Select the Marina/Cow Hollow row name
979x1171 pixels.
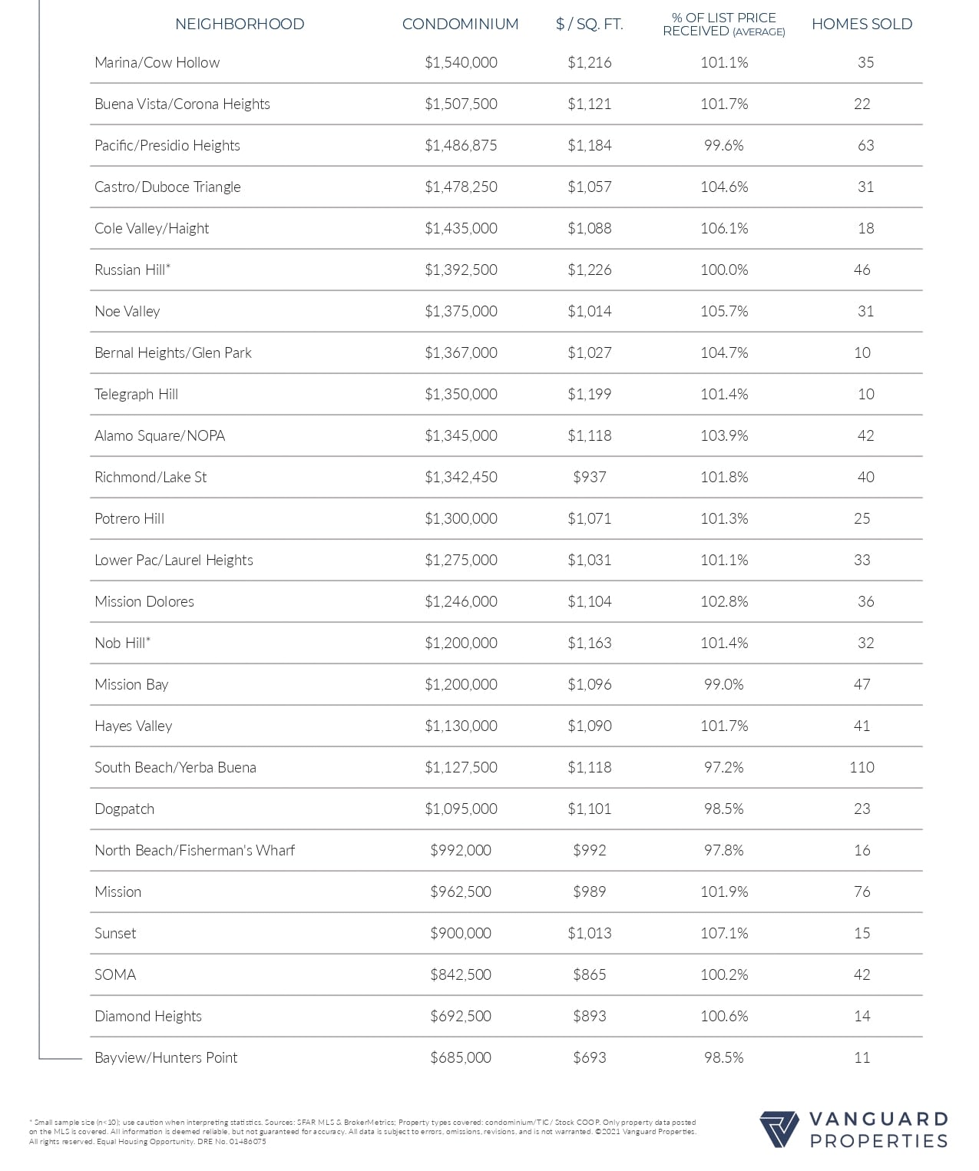pyautogui.click(x=157, y=62)
